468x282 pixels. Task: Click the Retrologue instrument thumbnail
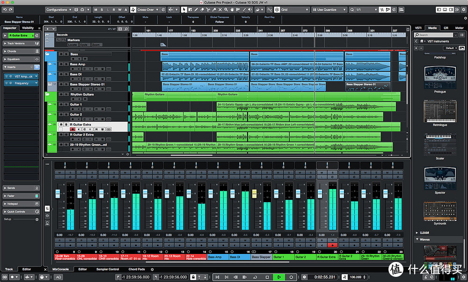tap(440, 111)
